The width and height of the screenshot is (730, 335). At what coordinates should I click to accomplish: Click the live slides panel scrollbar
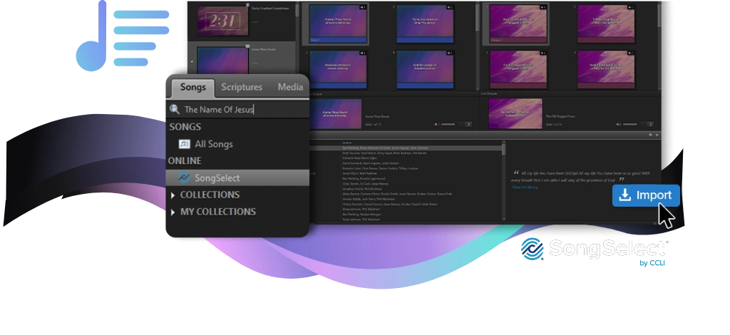click(659, 16)
